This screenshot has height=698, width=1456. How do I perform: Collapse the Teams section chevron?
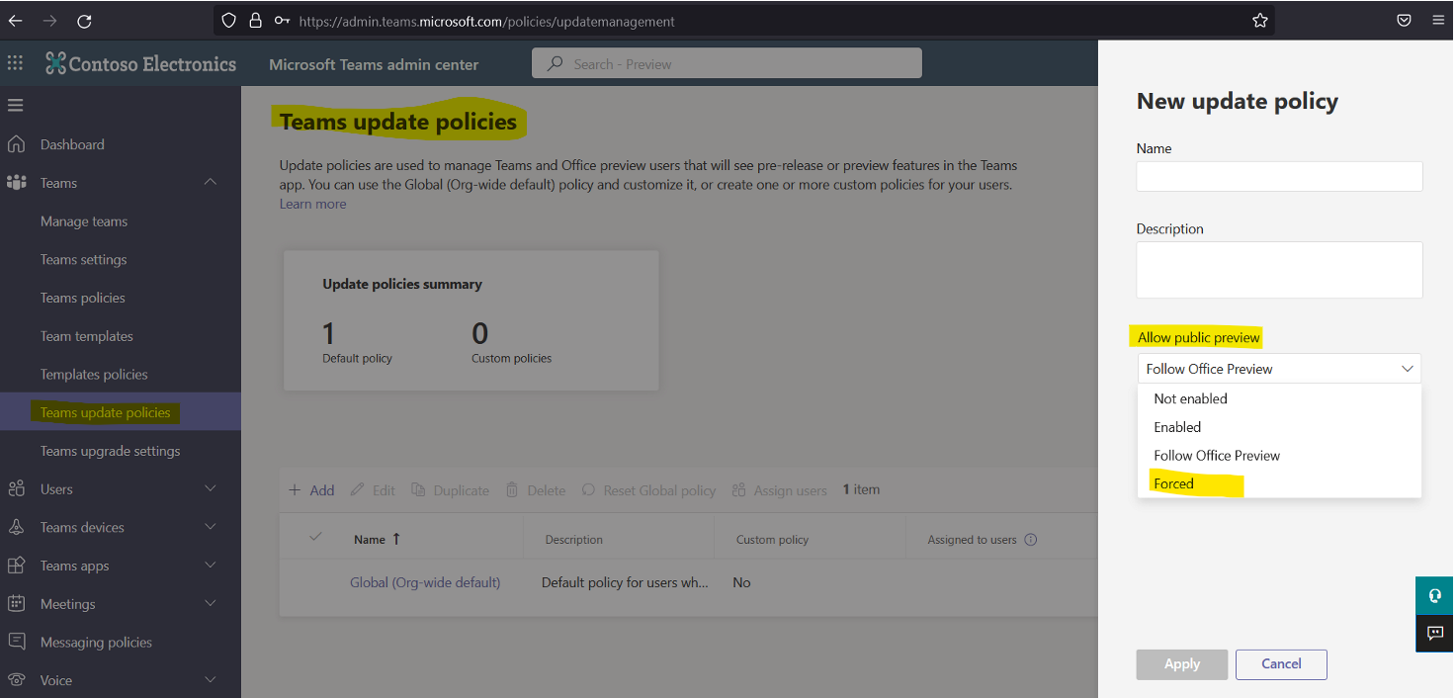tap(211, 182)
